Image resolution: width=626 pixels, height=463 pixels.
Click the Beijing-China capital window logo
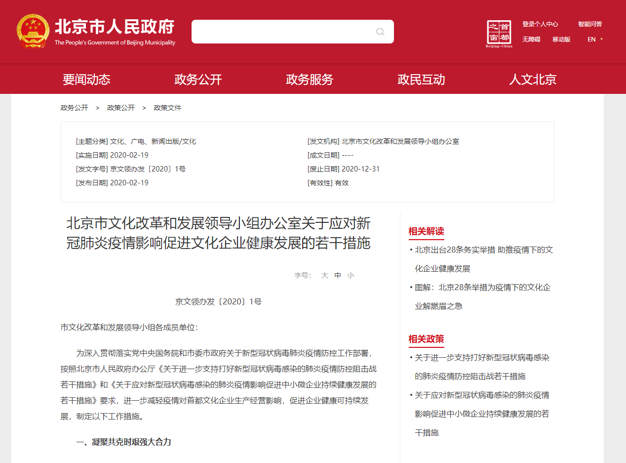(x=499, y=34)
